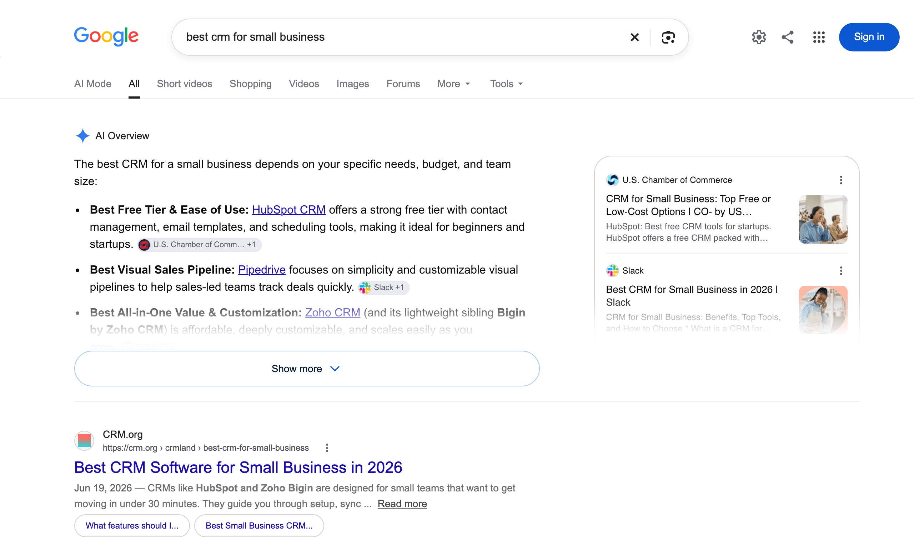Screen dimensions: 914x550
Task: Open the U.S. Chamber of Commerce card thumbnail
Action: tap(823, 219)
